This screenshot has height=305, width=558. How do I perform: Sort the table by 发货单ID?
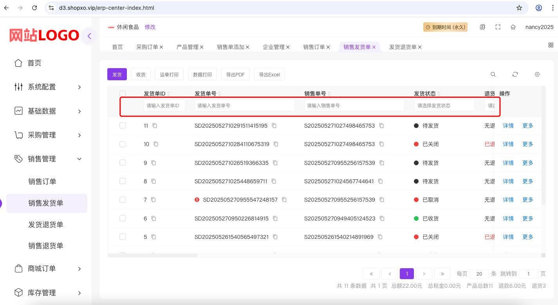(168, 94)
